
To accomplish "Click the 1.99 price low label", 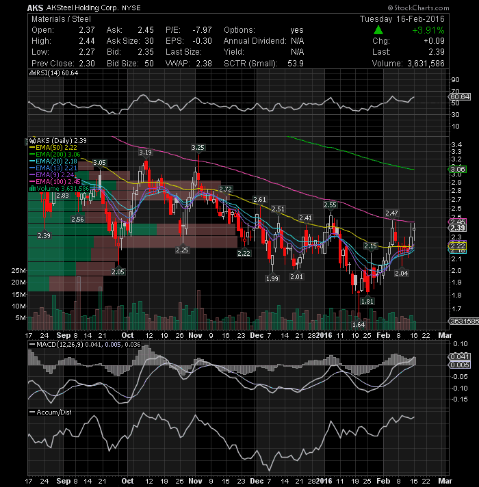I will (x=272, y=279).
